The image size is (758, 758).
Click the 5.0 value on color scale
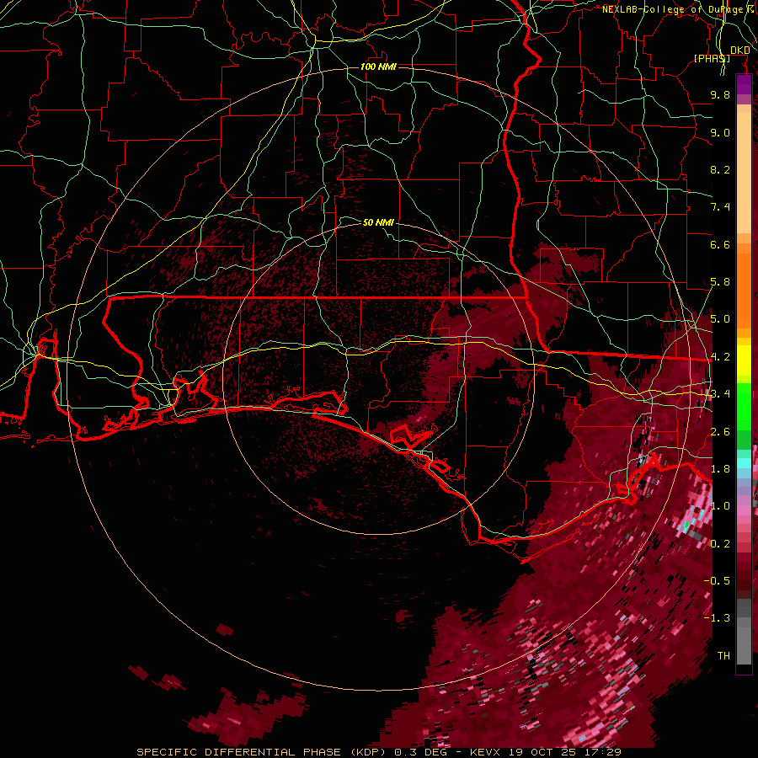[720, 319]
